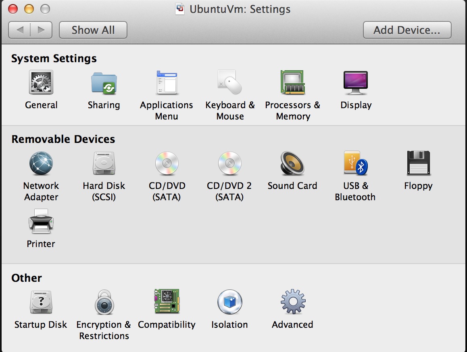Open Printer settings
The width and height of the screenshot is (467, 352).
click(x=41, y=222)
